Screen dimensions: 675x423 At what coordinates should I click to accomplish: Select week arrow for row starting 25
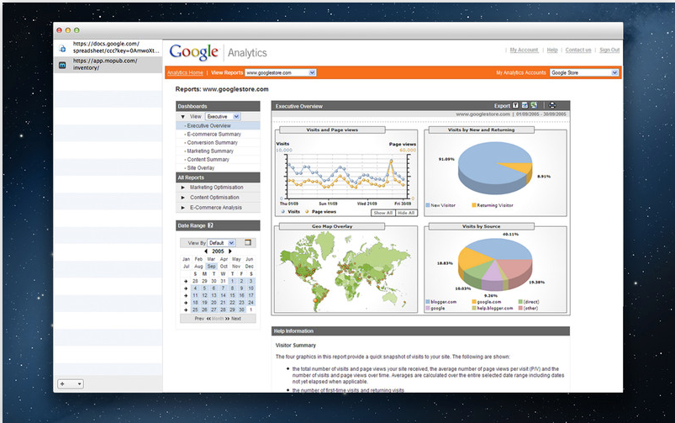[186, 309]
